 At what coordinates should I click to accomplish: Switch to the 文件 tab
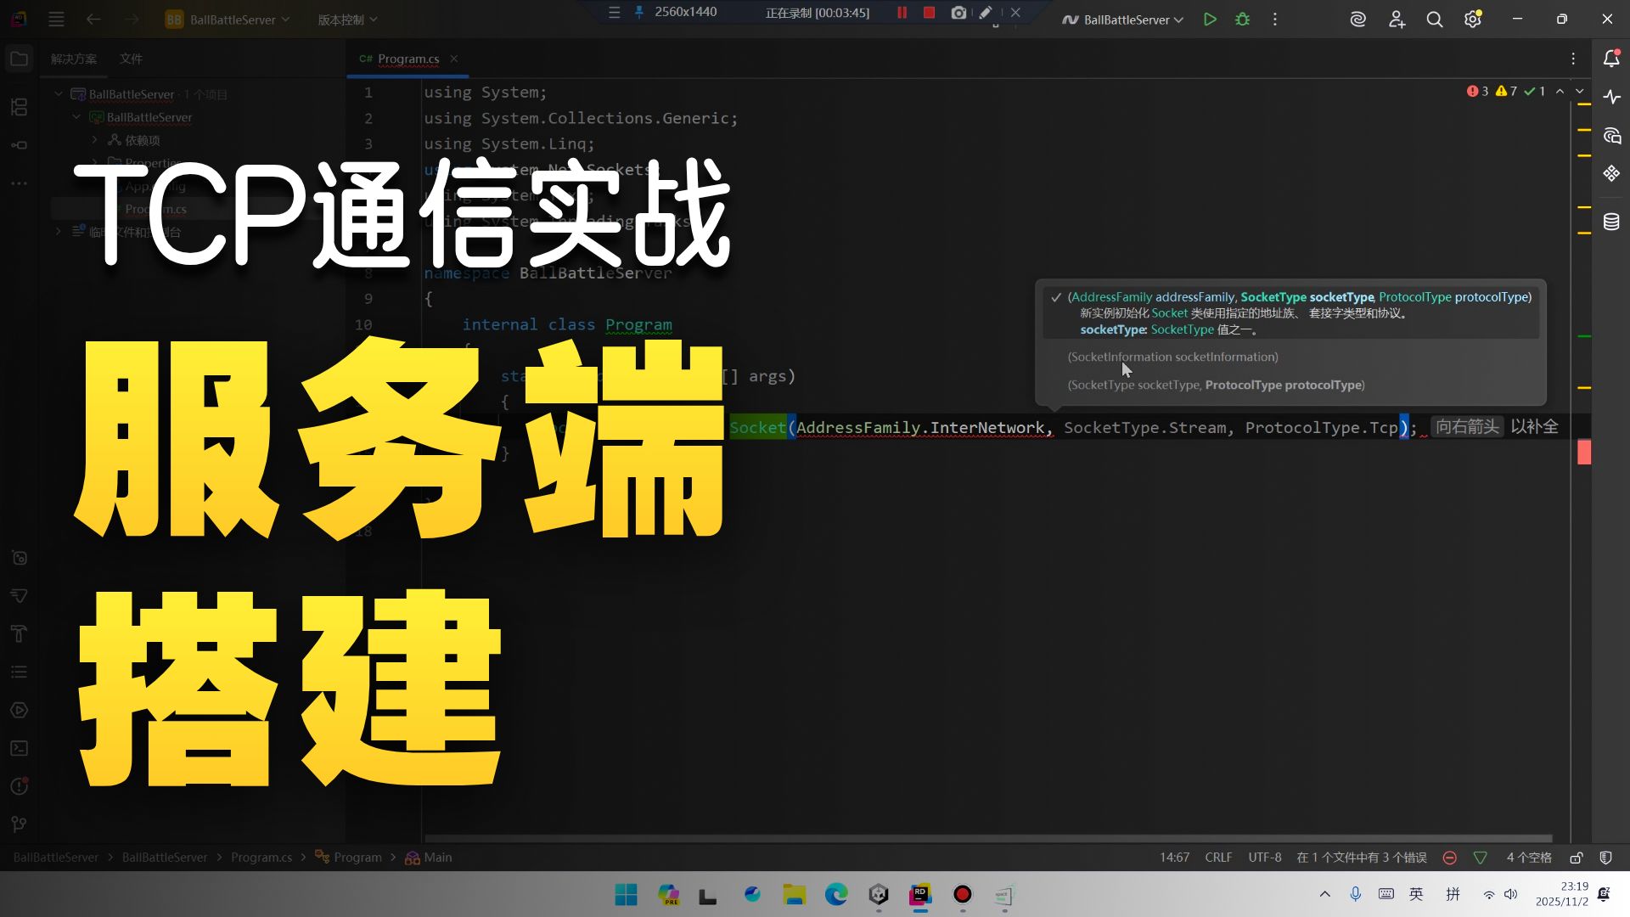[x=131, y=59]
